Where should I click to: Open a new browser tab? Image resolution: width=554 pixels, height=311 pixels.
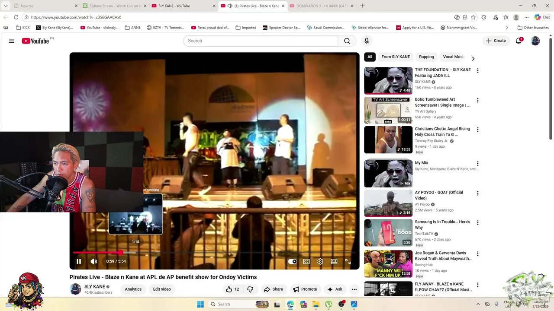click(362, 6)
